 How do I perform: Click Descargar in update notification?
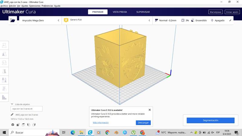(143, 123)
